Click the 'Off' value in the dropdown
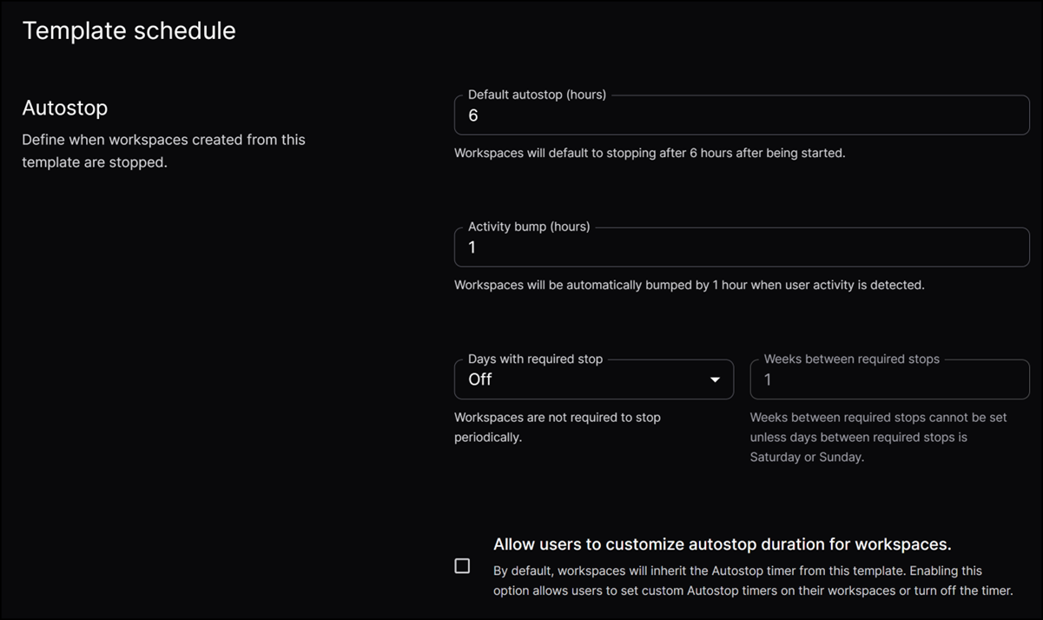The height and width of the screenshot is (620, 1043). click(x=480, y=379)
